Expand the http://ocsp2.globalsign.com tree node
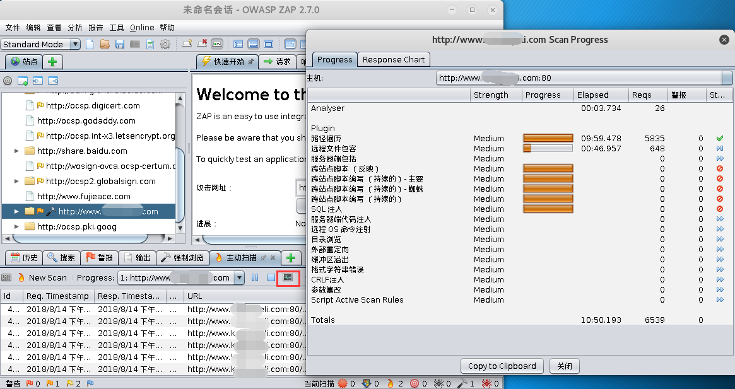 point(16,181)
